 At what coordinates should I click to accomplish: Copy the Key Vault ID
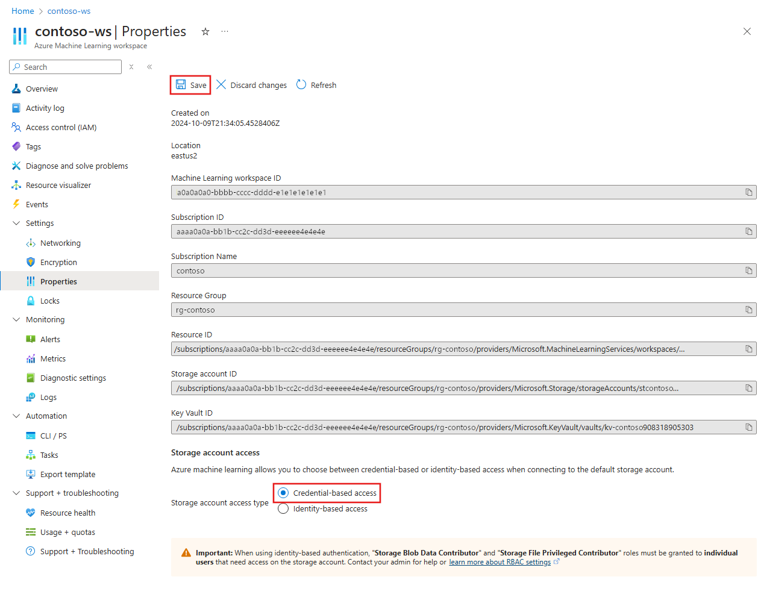coord(748,427)
